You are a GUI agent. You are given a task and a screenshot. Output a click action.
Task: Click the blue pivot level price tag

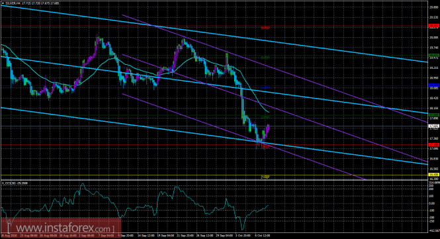[x=434, y=85]
